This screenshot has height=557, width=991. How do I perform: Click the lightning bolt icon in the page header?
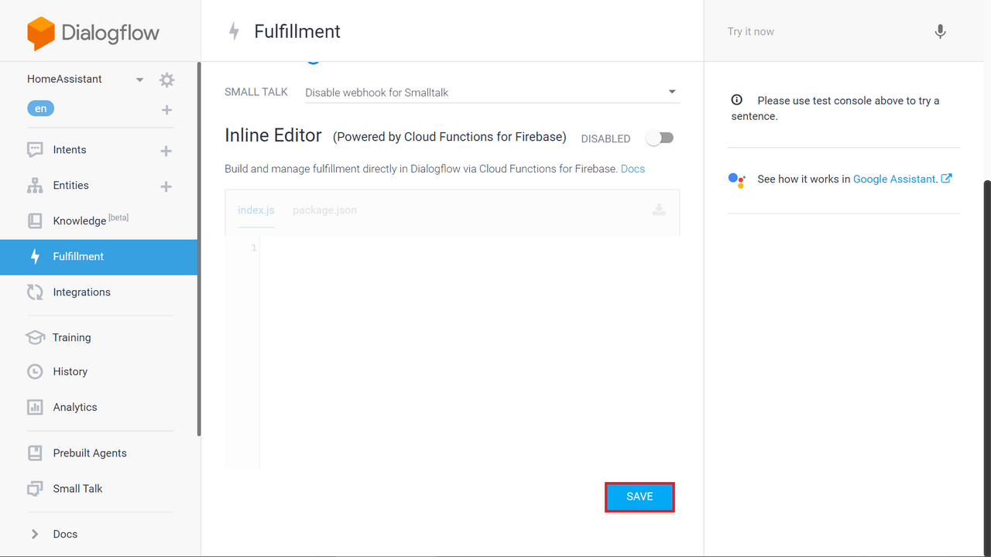coord(234,32)
